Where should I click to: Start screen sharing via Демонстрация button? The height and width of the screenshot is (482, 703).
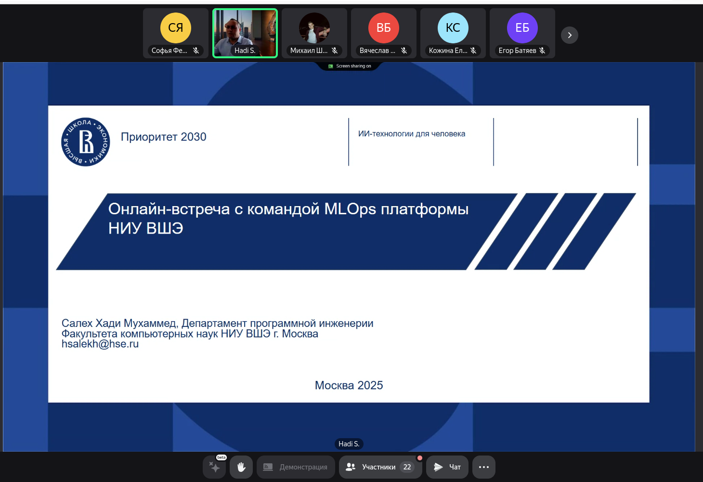pyautogui.click(x=296, y=467)
